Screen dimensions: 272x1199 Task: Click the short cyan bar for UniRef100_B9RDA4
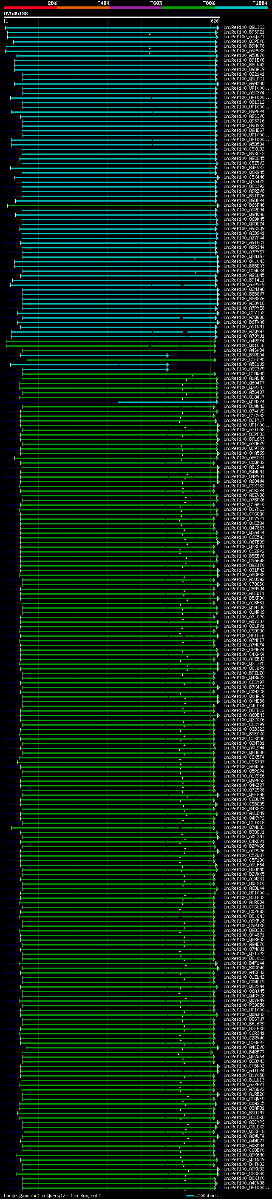click(94, 355)
